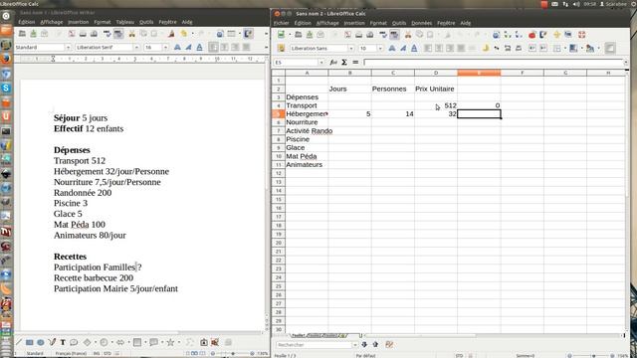Open Format menu in Writer
The image size is (637, 358).
103,22
